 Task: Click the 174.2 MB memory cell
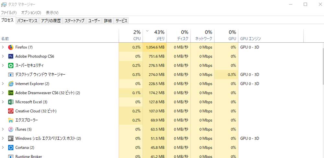click(155, 93)
